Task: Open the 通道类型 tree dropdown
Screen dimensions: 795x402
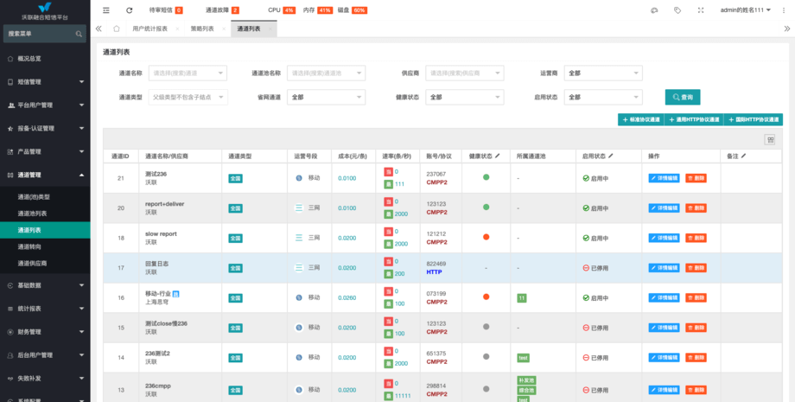Action: point(188,97)
